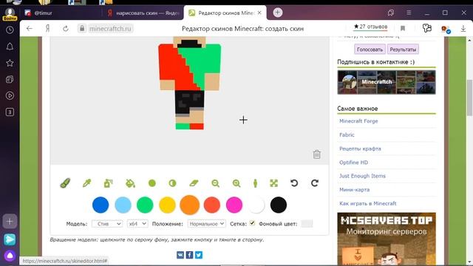The width and height of the screenshot is (473, 266).
Task: Open the Фоновый цвет background color picker
Action: click(307, 224)
